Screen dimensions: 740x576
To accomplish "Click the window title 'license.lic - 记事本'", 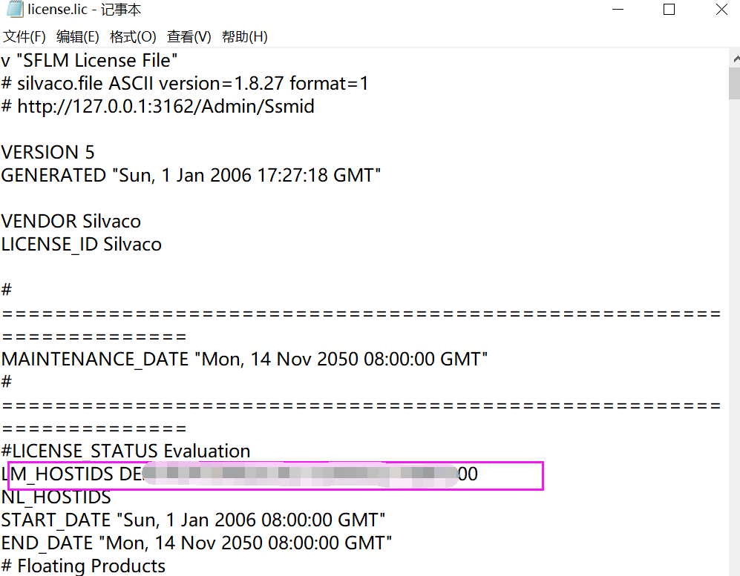I will pos(84,10).
